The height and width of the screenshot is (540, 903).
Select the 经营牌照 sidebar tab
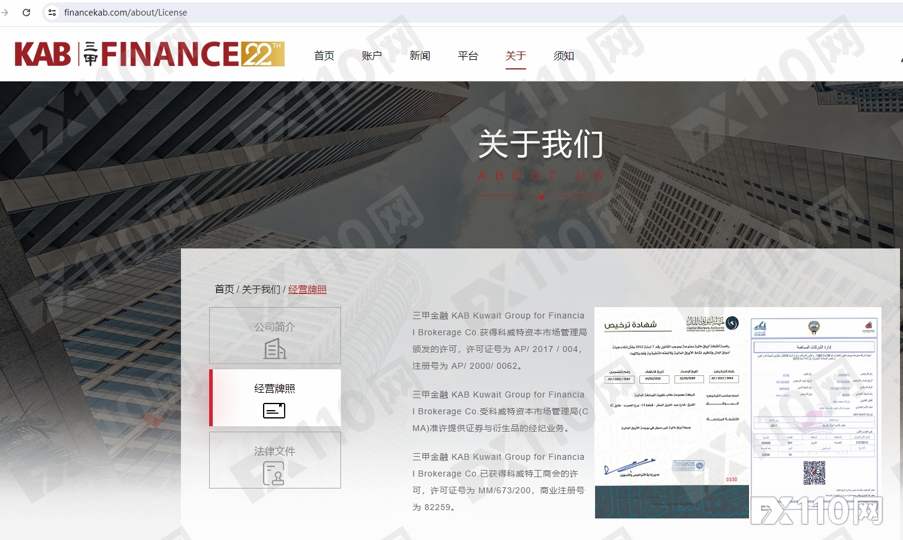click(275, 398)
